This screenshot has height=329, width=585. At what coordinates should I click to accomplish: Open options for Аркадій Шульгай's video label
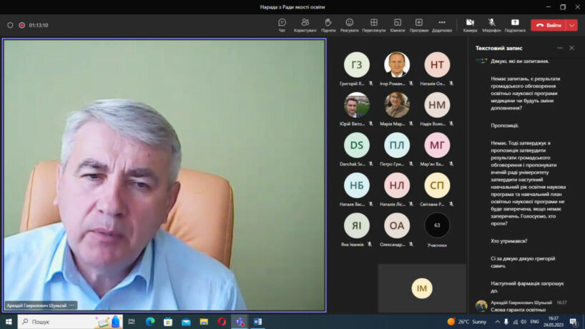coord(72,305)
